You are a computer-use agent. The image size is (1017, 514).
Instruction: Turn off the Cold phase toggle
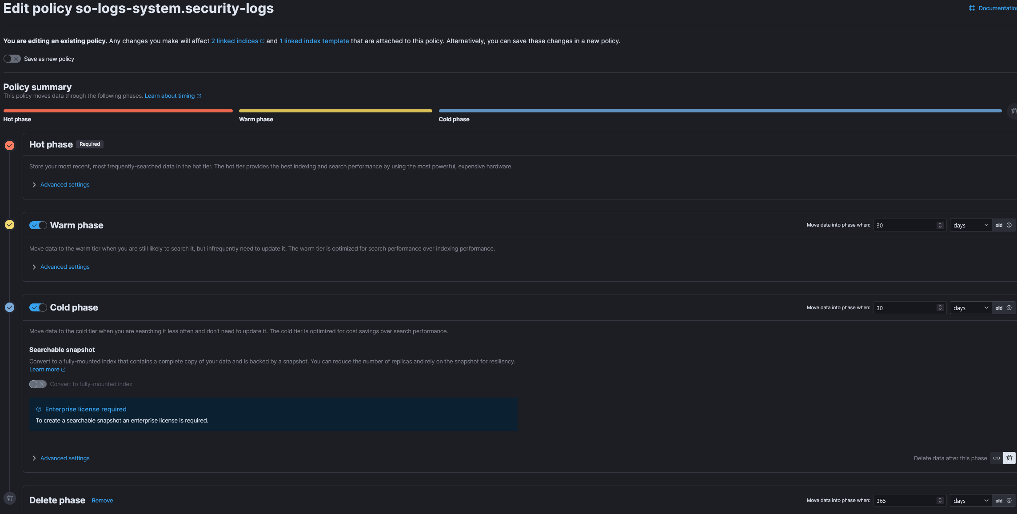(38, 307)
